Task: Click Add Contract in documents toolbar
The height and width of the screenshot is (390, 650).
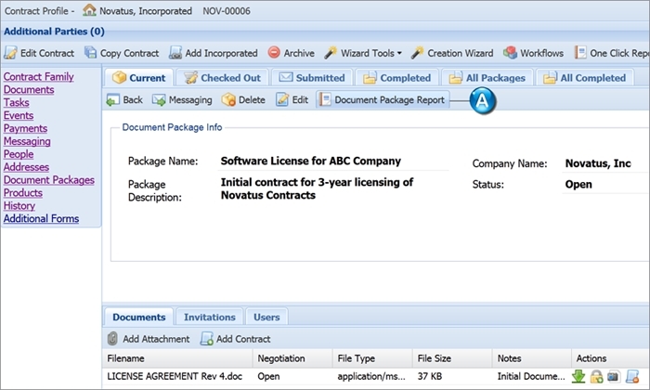Action: click(x=235, y=339)
